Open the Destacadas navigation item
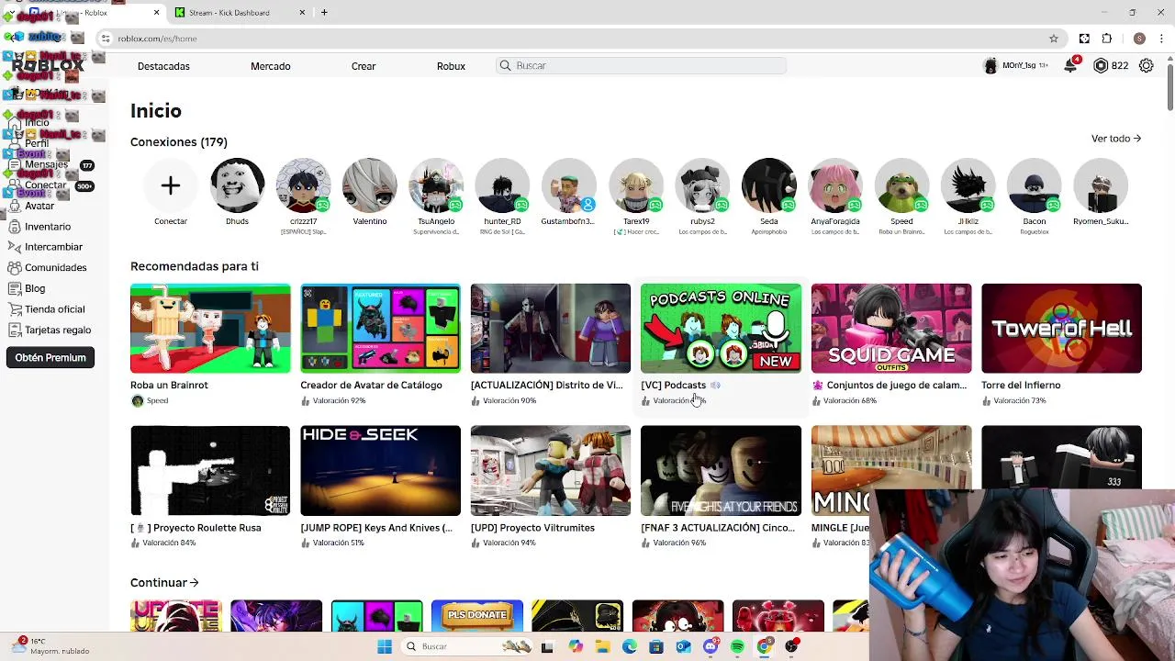This screenshot has width=1175, height=661. pyautogui.click(x=163, y=66)
